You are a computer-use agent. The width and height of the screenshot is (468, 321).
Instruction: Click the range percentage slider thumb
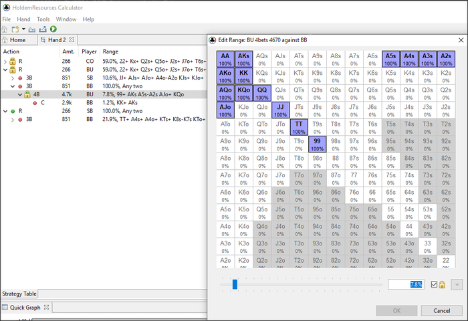click(235, 284)
